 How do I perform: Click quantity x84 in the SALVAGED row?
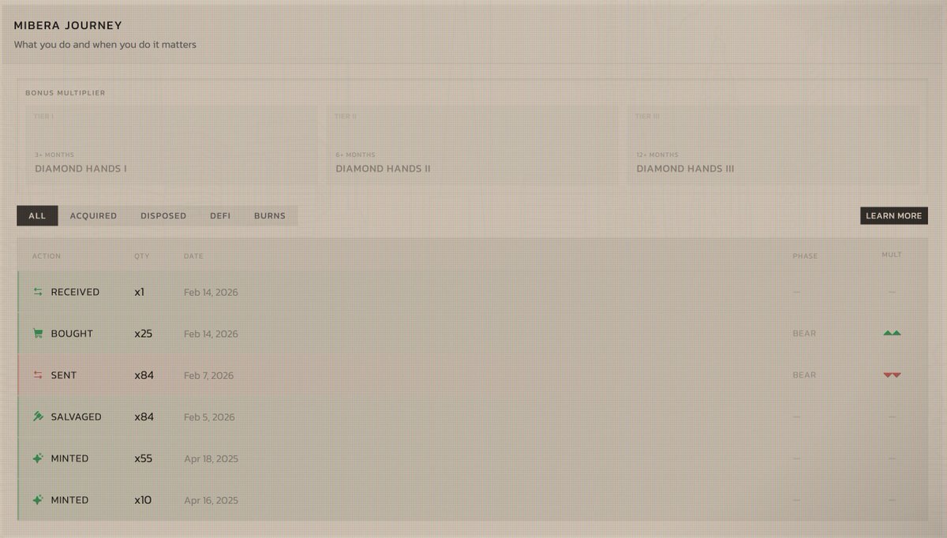click(x=144, y=417)
